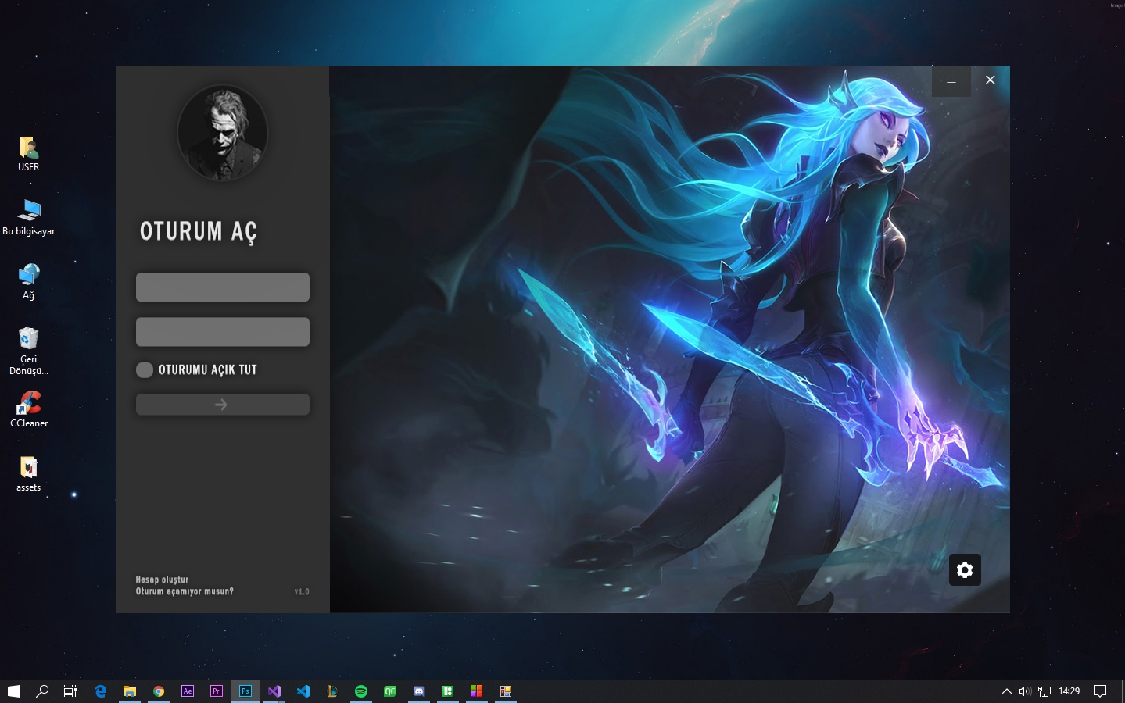Expand the system tray hidden icons
The height and width of the screenshot is (703, 1125).
pos(1007,691)
